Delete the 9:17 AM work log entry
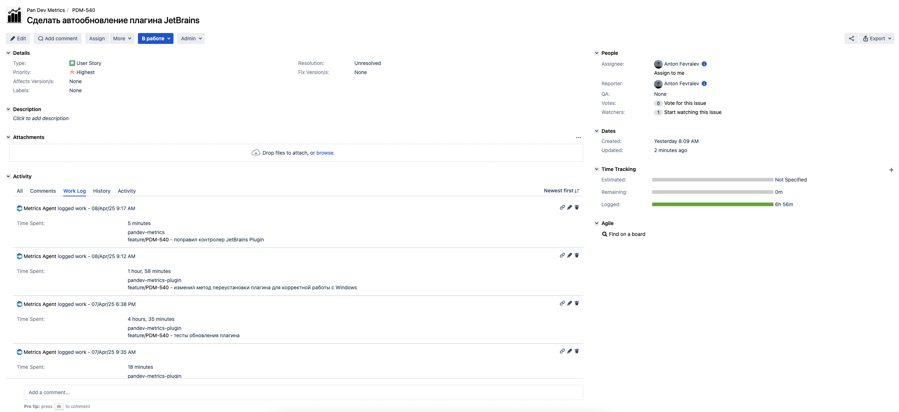This screenshot has height=412, width=899. coord(577,207)
